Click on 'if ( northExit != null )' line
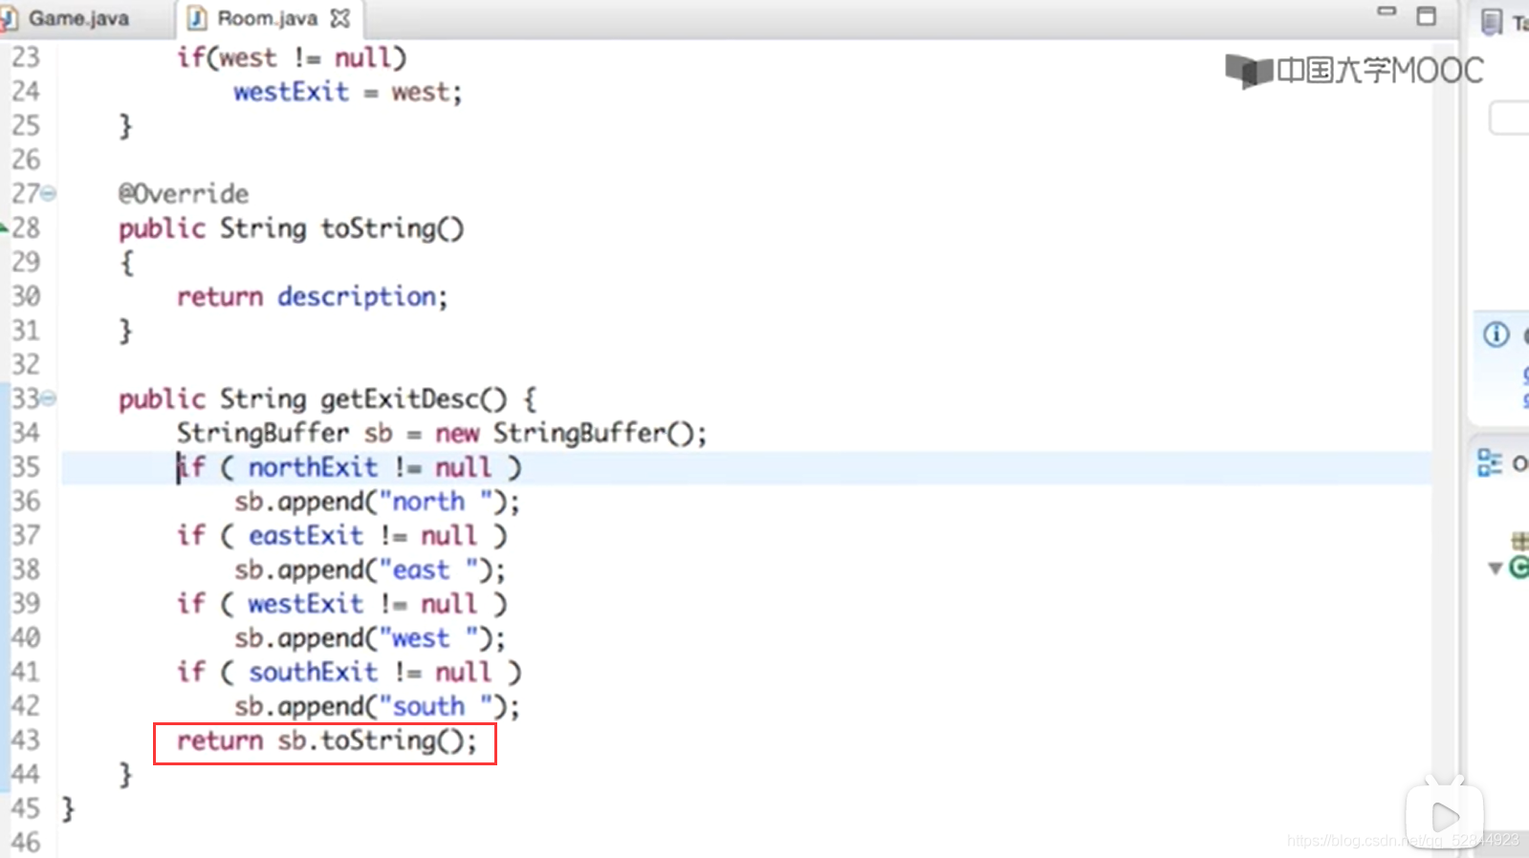The image size is (1529, 858). coord(349,467)
